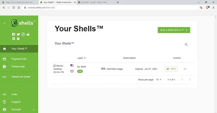
Task: Open the Shells Facebook page icon
Action: coord(14,34)
